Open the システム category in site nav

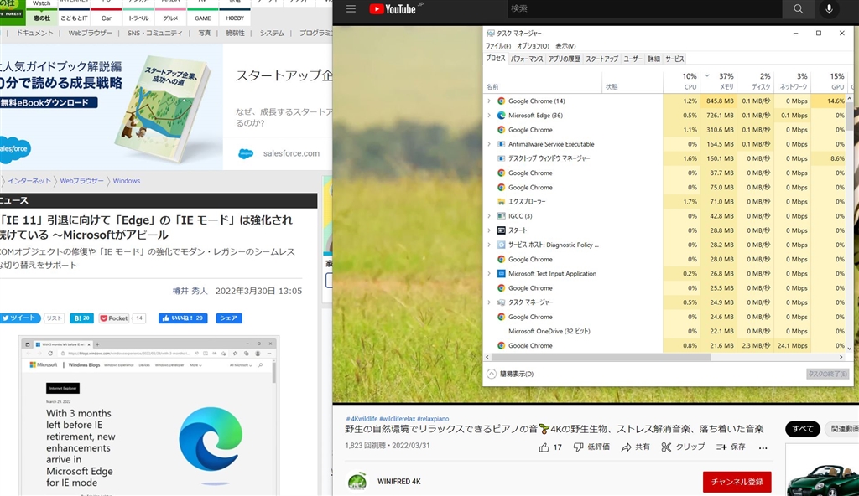tap(272, 33)
